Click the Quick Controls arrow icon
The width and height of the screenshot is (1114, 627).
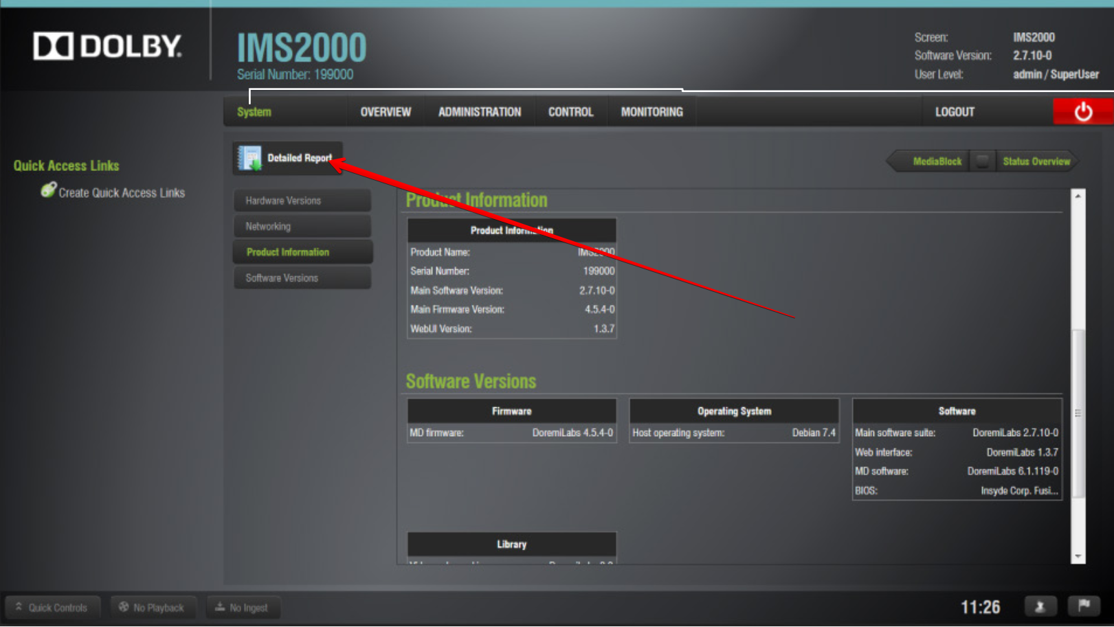tap(19, 607)
